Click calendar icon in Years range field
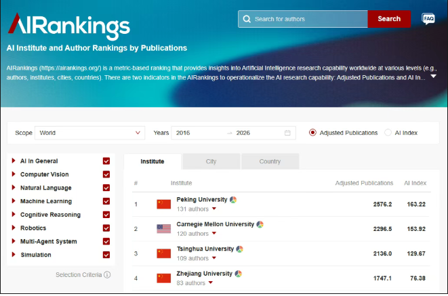 click(x=287, y=133)
